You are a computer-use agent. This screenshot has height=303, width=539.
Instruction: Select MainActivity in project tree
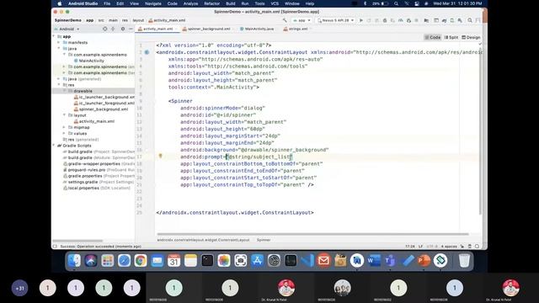pos(91,61)
